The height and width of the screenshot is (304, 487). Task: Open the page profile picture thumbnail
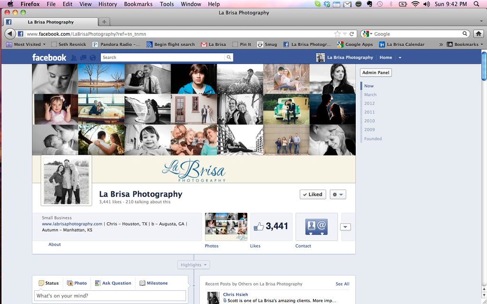click(67, 180)
